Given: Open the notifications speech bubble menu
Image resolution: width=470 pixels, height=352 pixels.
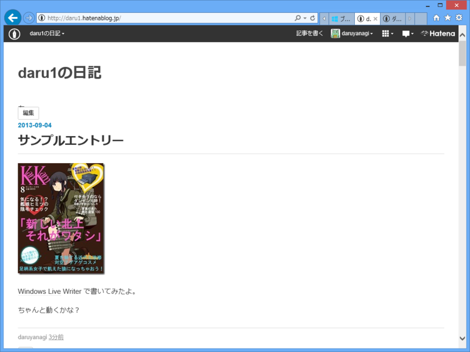Looking at the screenshot, I should pos(408,33).
